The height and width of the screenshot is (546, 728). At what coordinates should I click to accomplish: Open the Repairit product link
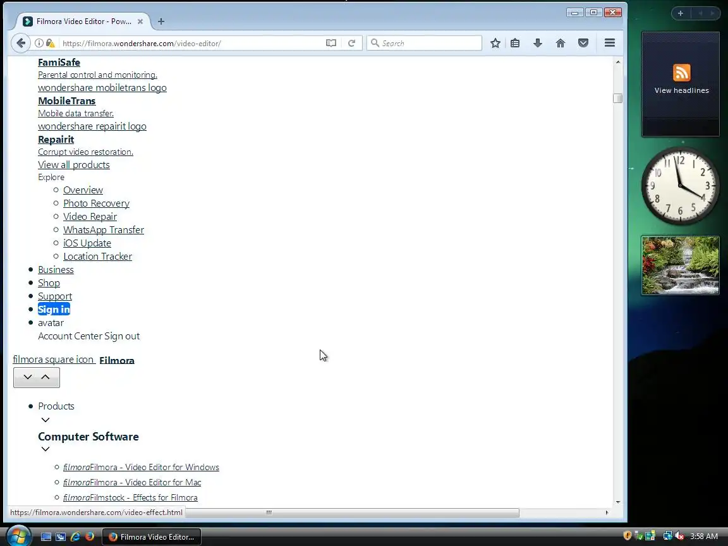56,139
